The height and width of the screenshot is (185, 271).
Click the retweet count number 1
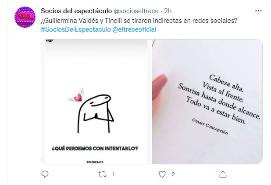tap(113, 174)
